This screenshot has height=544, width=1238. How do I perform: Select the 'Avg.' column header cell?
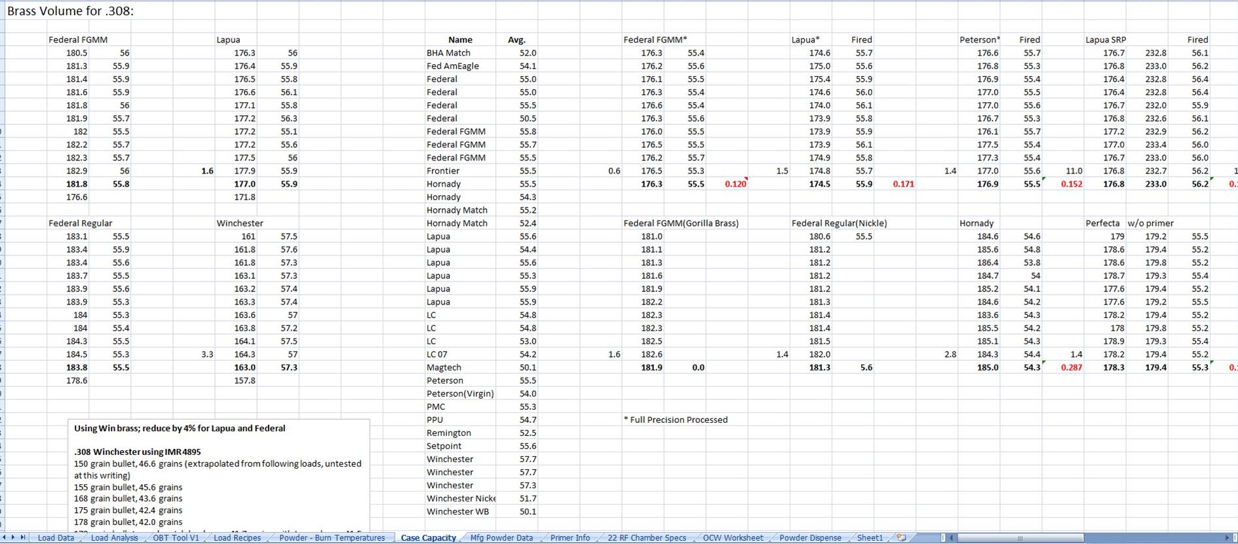pos(516,40)
